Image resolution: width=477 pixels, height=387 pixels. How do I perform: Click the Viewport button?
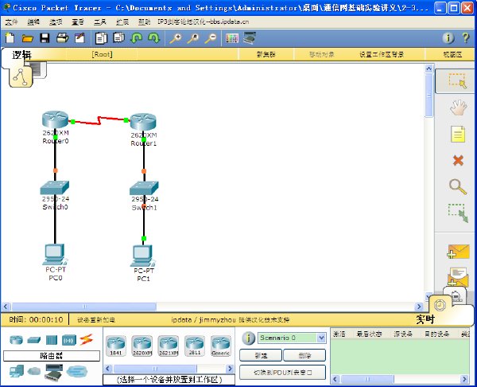(x=452, y=54)
